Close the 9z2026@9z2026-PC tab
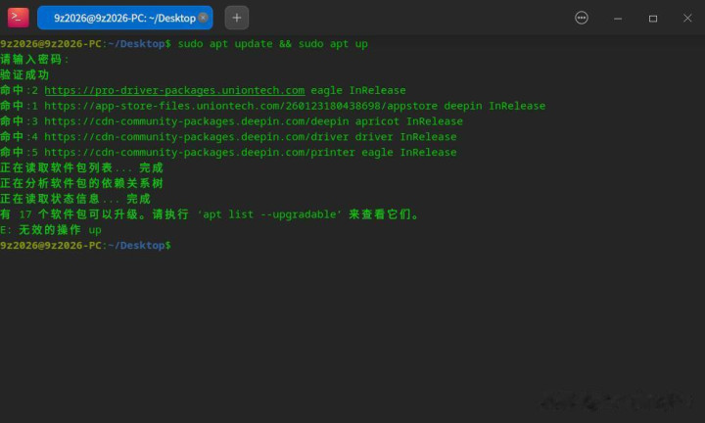This screenshot has height=423, width=705. click(x=204, y=18)
